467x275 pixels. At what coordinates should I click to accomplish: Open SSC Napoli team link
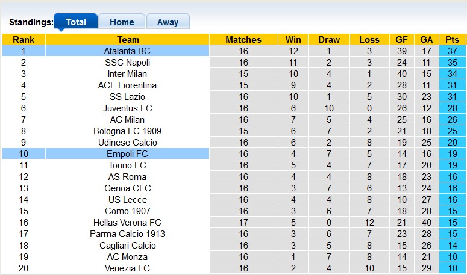click(127, 63)
